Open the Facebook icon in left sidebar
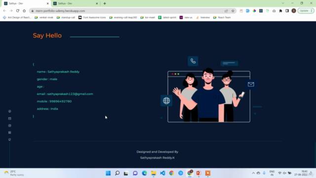The width and height of the screenshot is (316, 178). (10, 111)
